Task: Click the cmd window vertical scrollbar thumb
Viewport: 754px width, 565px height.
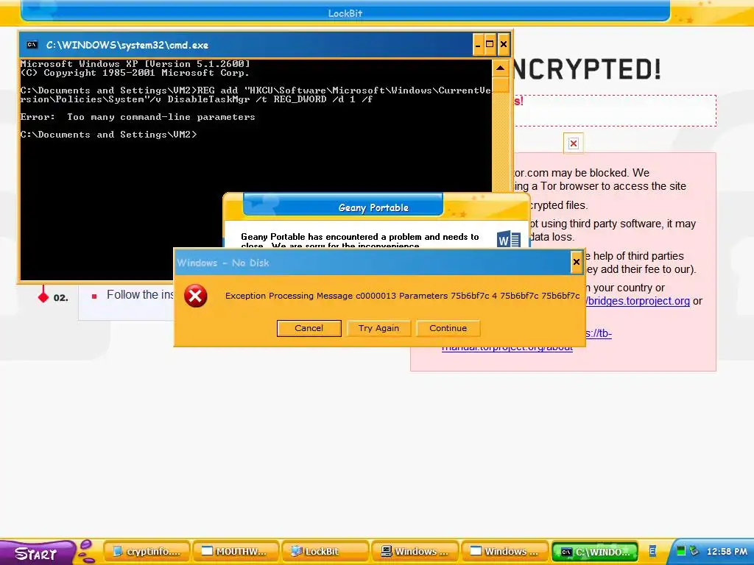Action: click(x=500, y=85)
